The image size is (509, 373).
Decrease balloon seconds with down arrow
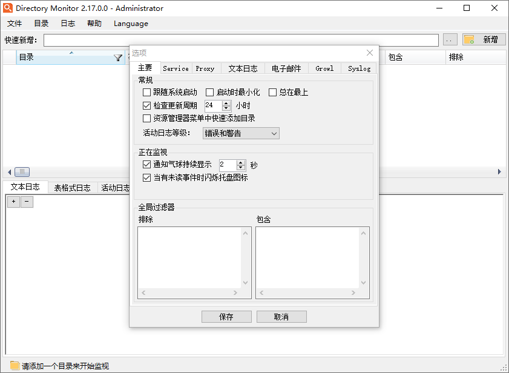(x=240, y=168)
